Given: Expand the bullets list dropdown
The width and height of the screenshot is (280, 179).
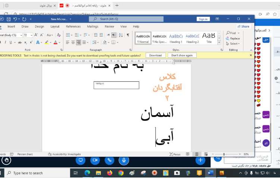Looking at the screenshot, I should point(72,35).
